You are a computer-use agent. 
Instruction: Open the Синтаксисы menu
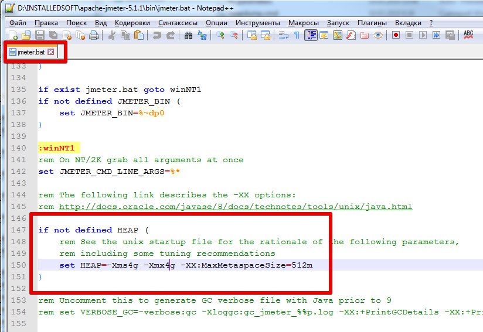click(178, 23)
